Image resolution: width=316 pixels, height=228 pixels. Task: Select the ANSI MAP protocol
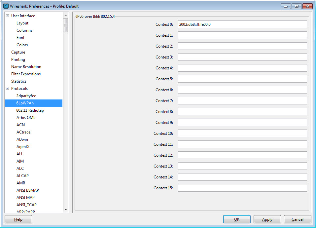(25, 197)
